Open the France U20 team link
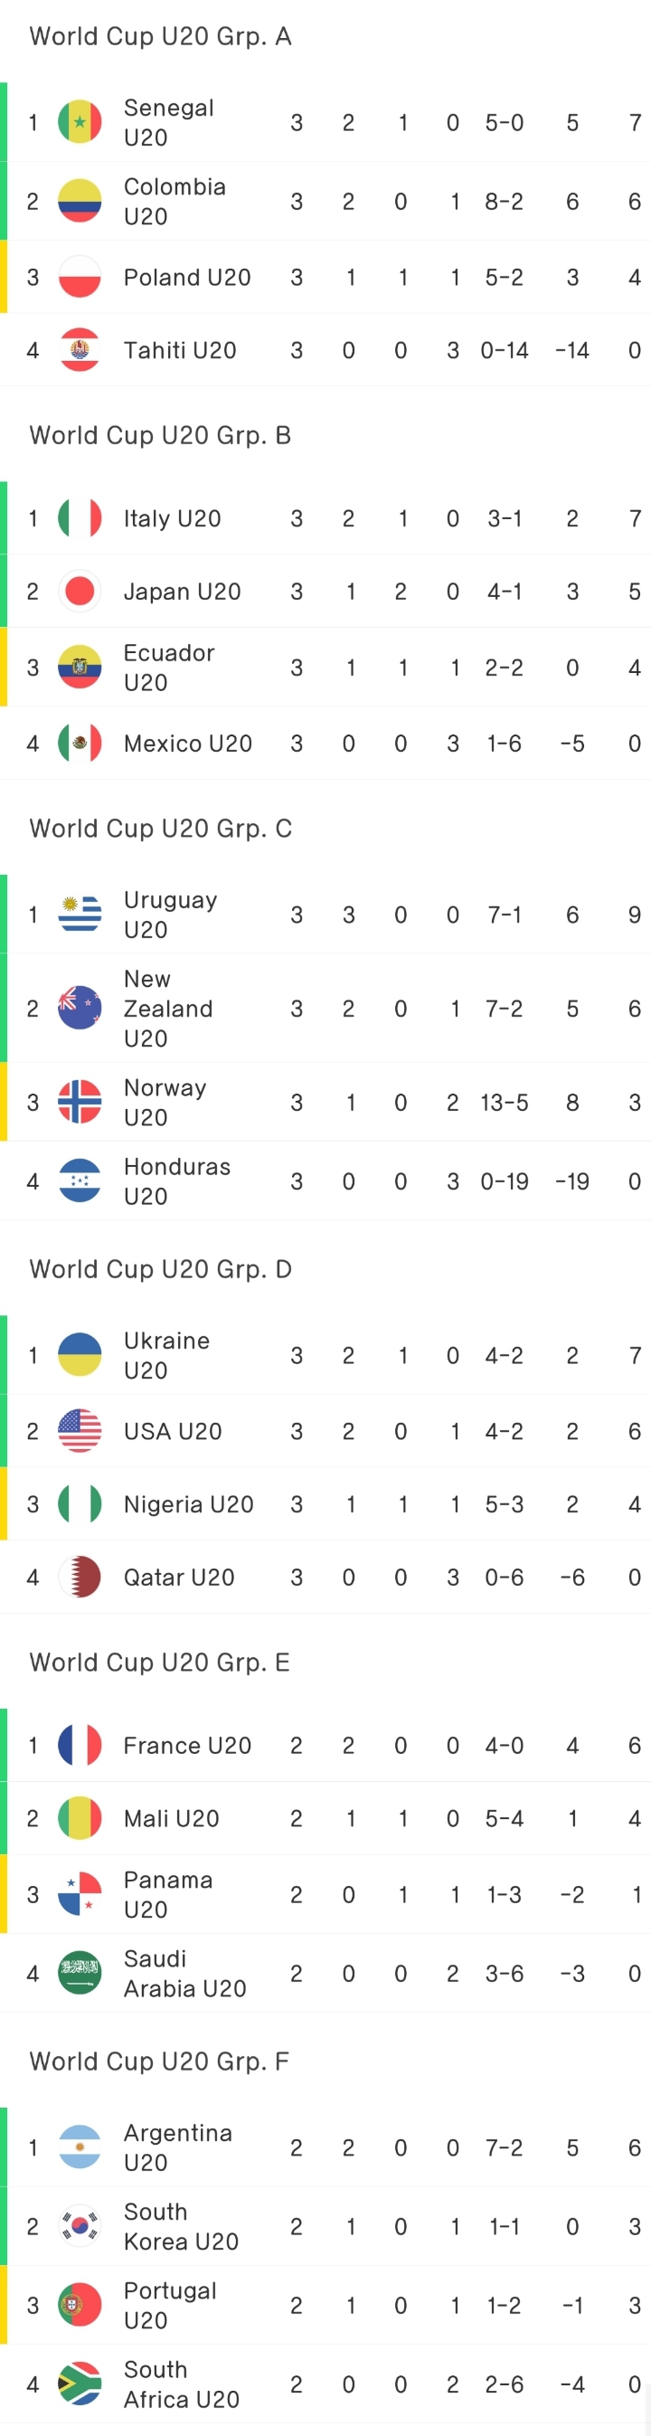Image resolution: width=651 pixels, height=2436 pixels. click(x=187, y=1746)
